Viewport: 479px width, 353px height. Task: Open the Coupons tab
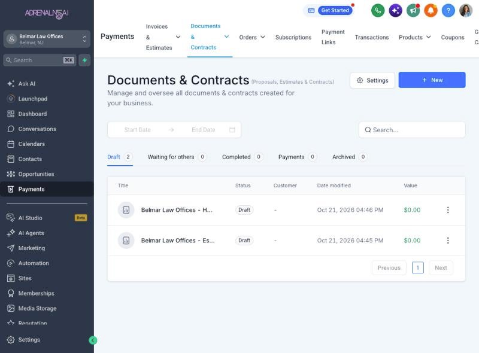coord(453,37)
